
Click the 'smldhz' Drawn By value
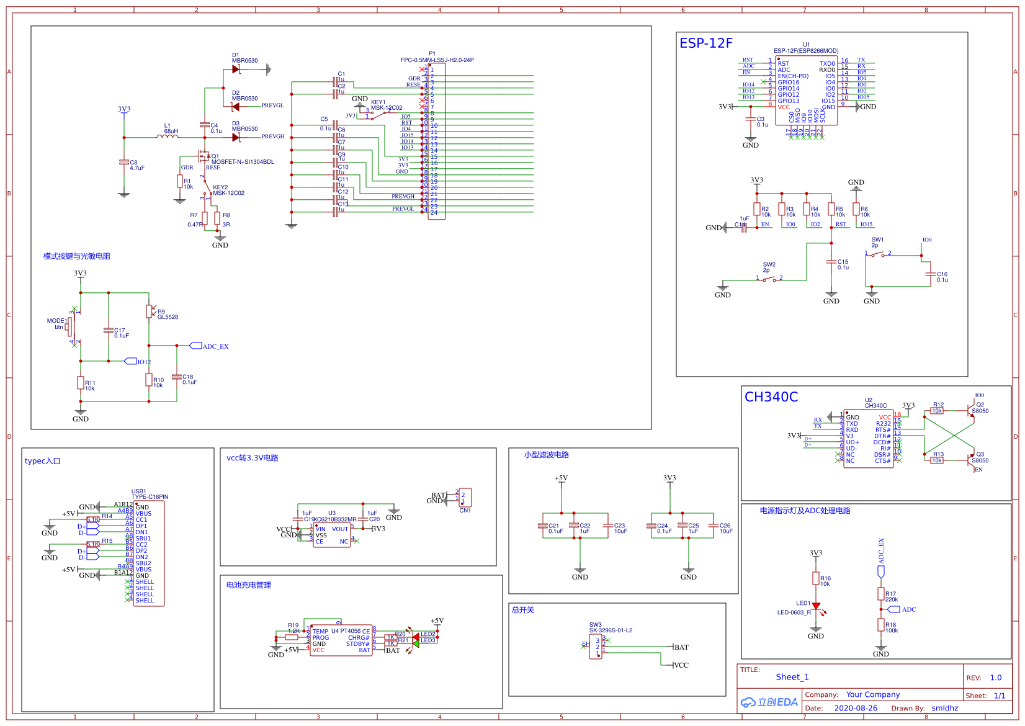click(x=945, y=708)
